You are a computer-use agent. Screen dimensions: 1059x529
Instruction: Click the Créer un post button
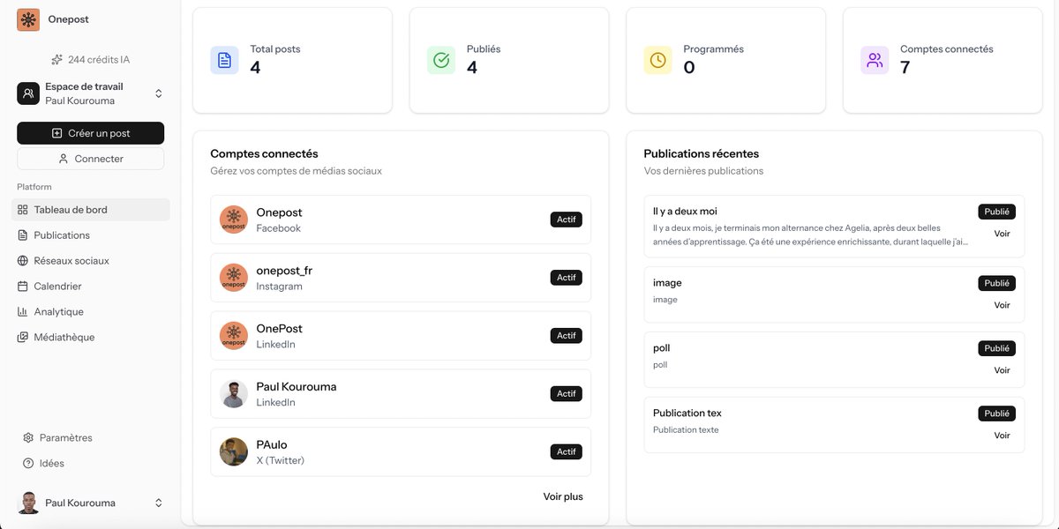point(90,133)
